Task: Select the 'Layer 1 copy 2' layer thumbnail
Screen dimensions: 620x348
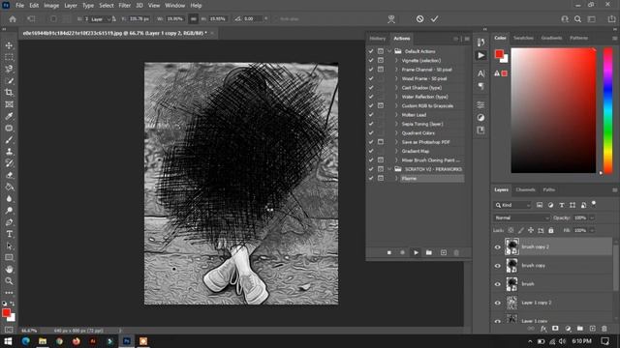Action: click(x=511, y=303)
